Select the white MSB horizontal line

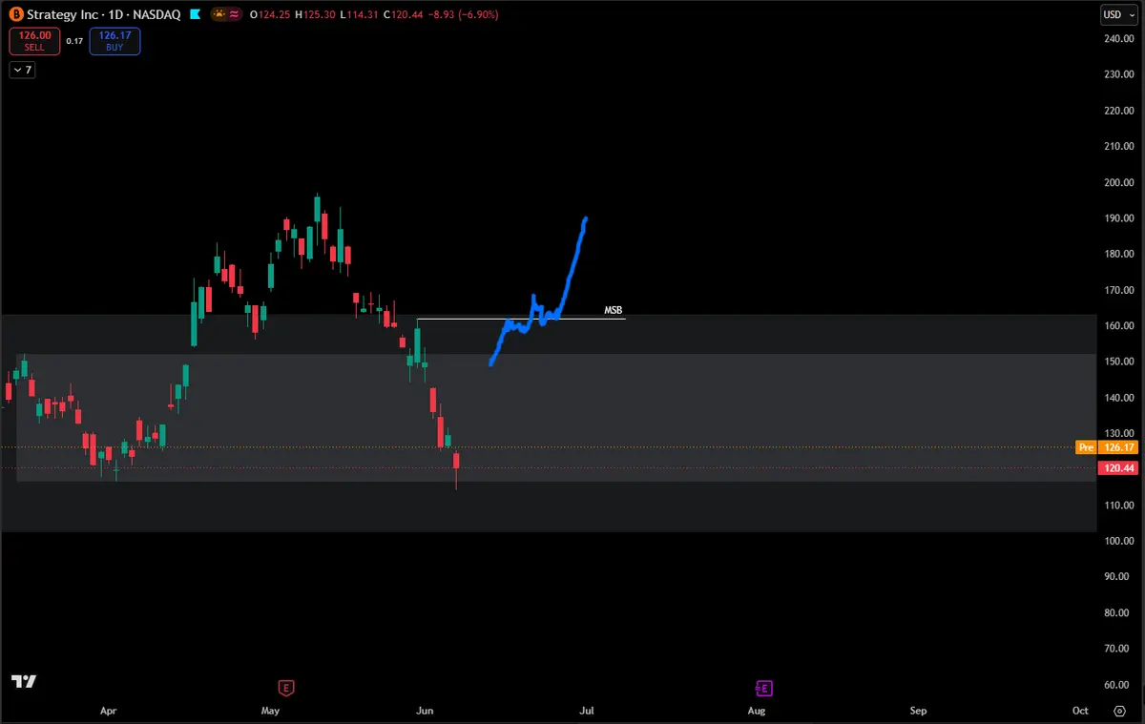click(521, 319)
